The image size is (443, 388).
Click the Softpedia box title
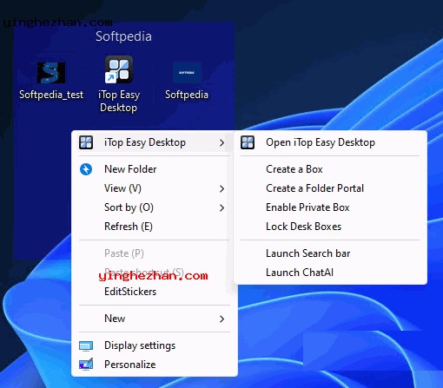(123, 36)
